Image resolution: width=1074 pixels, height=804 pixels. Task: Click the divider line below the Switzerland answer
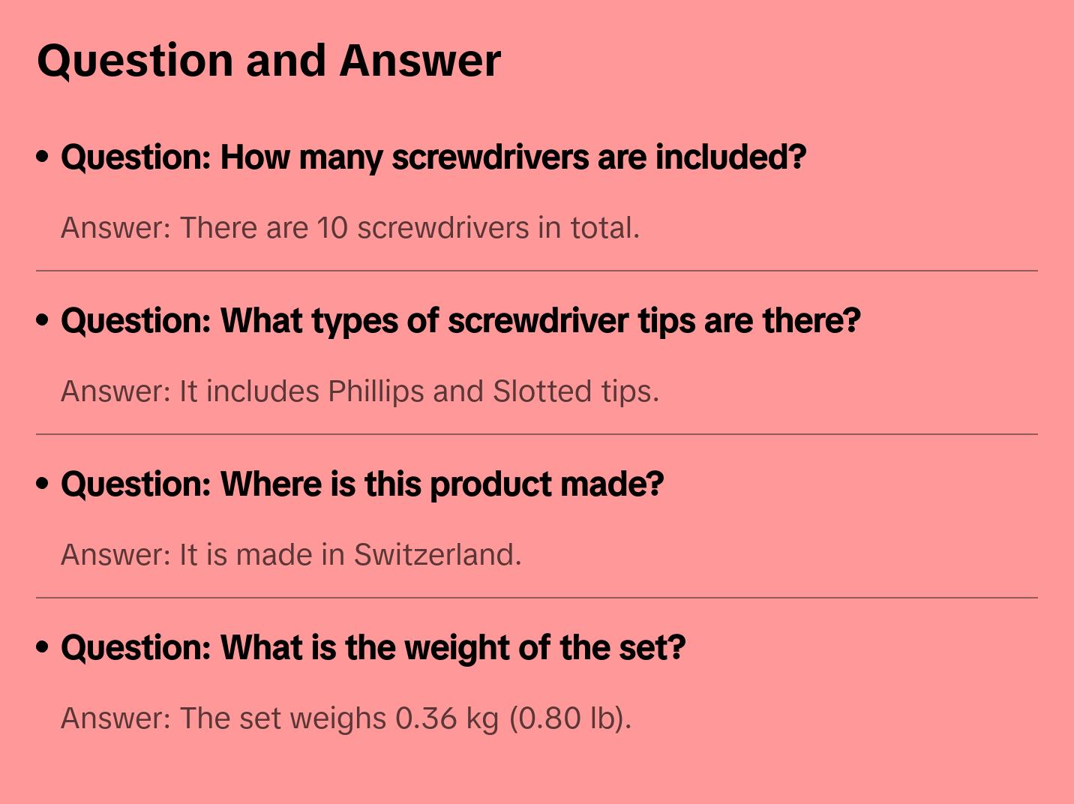click(537, 598)
